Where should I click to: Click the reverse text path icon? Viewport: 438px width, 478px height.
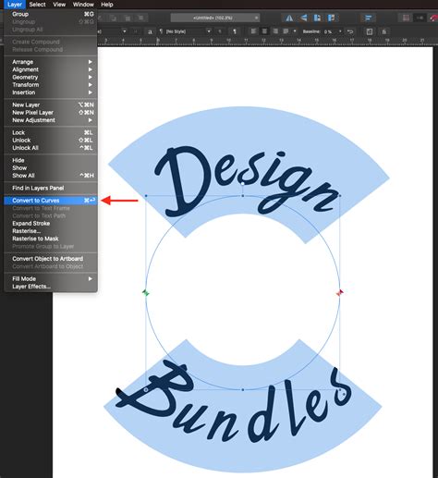pos(350,31)
